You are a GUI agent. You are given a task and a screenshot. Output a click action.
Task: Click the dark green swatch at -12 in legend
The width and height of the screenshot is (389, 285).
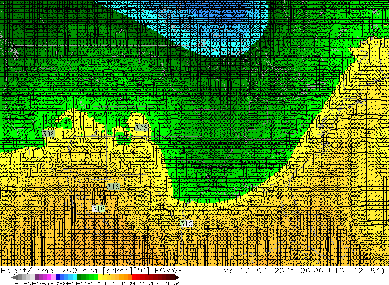pos(79,277)
